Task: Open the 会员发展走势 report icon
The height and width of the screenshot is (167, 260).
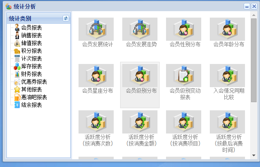Action: (140, 29)
